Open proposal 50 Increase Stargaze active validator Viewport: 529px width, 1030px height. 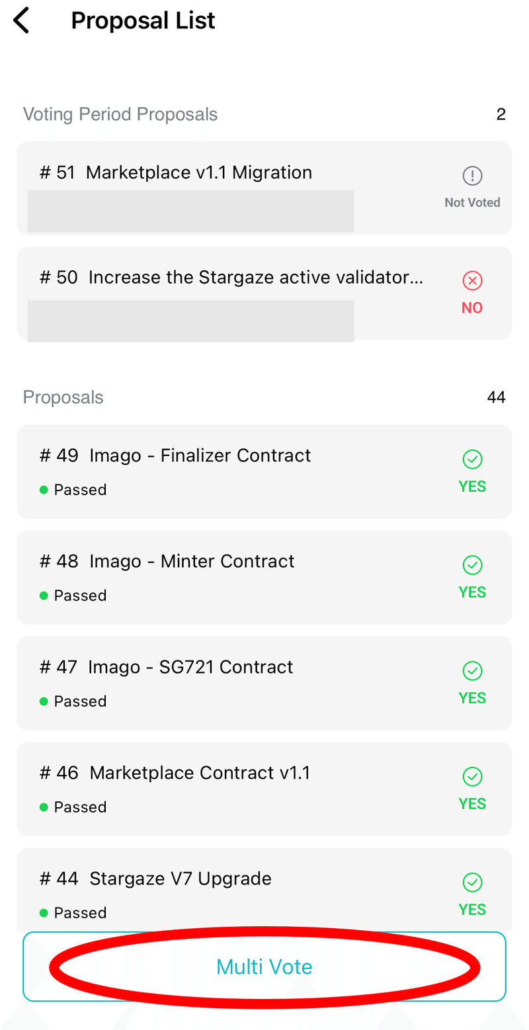click(231, 278)
